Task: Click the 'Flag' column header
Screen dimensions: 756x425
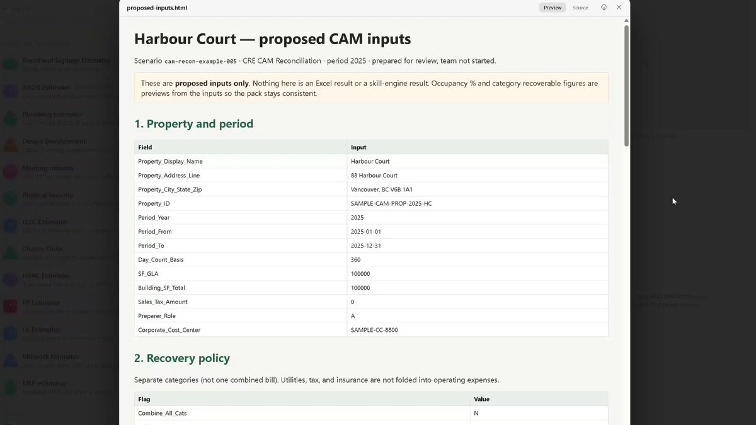Action: pyautogui.click(x=302, y=399)
